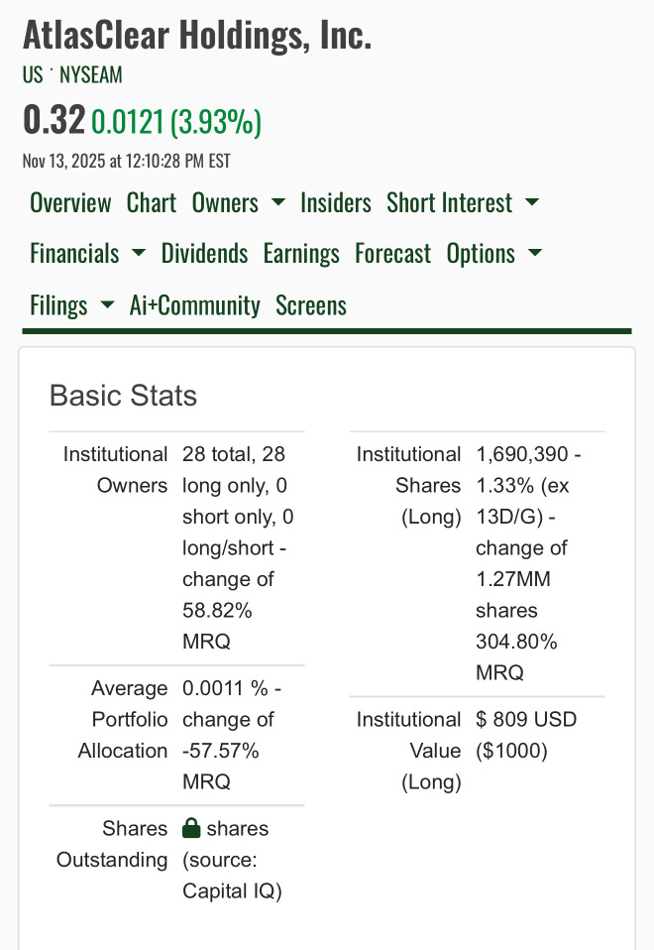Expand the Short Interest dropdown arrow

click(532, 202)
